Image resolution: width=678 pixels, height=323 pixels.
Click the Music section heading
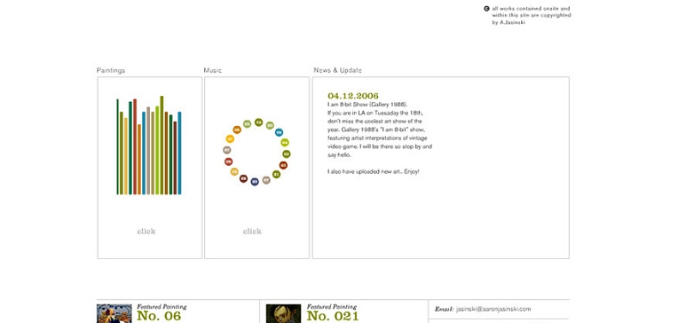213,70
